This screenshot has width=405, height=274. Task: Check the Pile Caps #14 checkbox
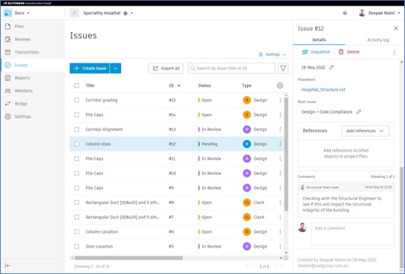pyautogui.click(x=77, y=115)
